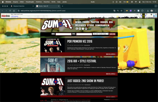Image resolution: width=158 pixels, height=102 pixels.
Task: Click the Wayback Go button
Action: click(x=137, y=14)
